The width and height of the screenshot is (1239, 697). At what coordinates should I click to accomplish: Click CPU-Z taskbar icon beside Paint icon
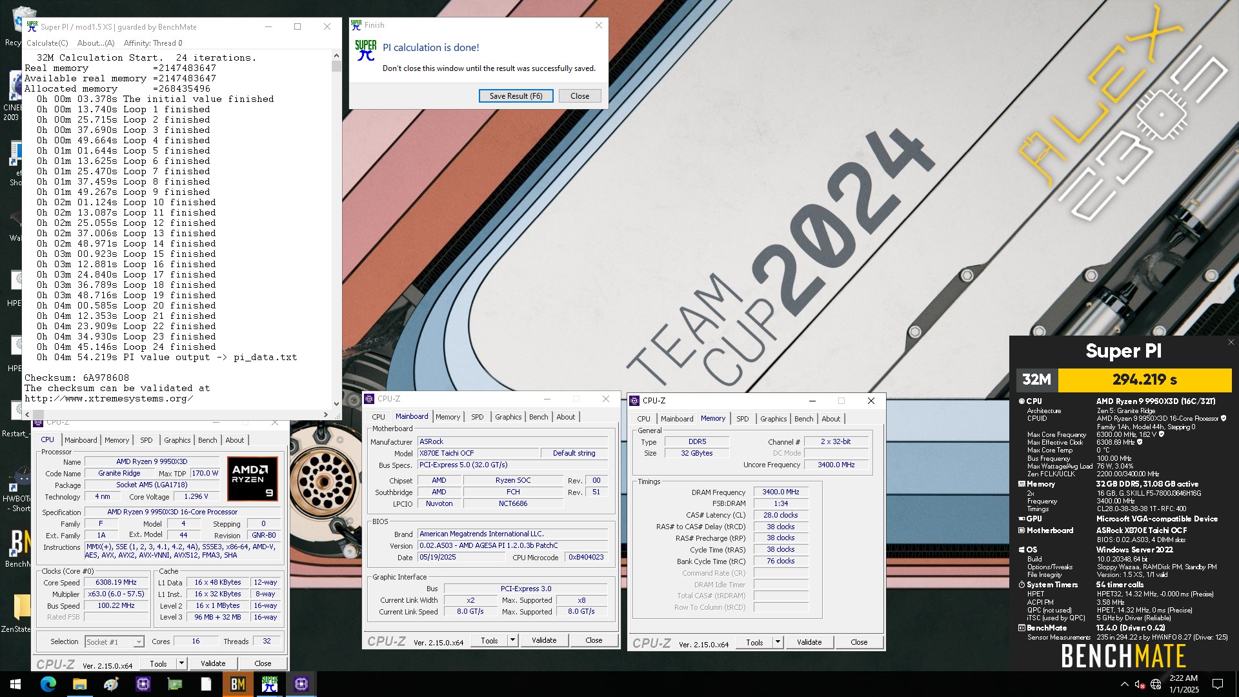point(143,684)
